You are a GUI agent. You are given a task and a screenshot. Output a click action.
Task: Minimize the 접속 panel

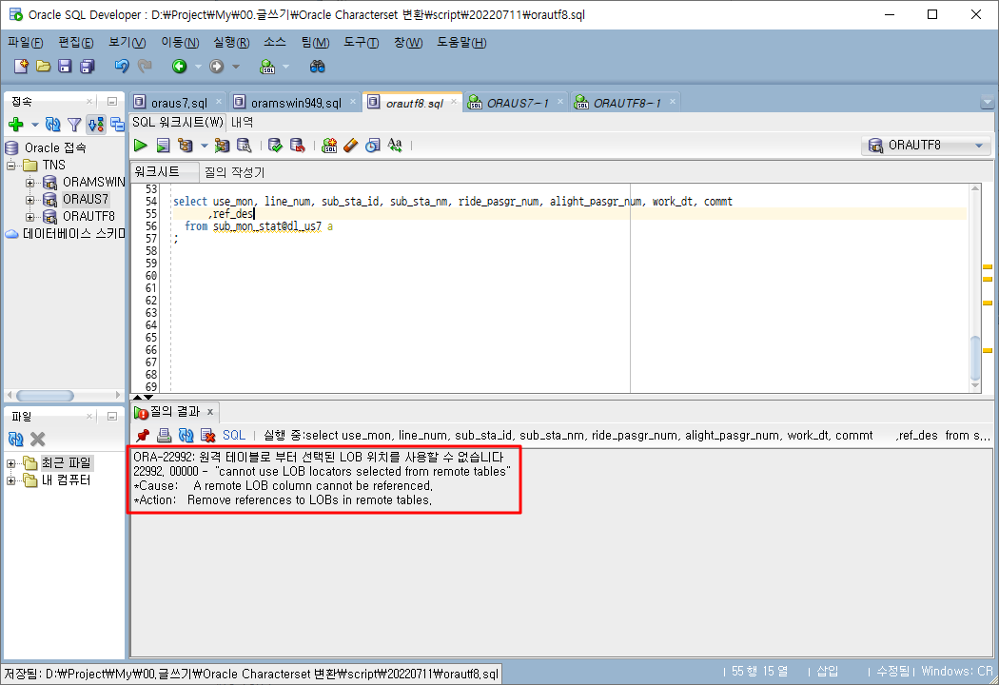(x=112, y=101)
